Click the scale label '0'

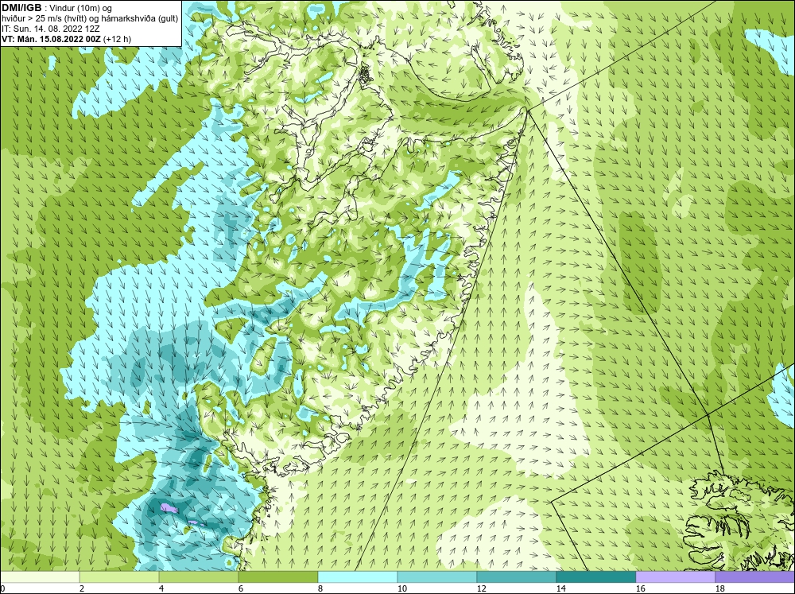[2, 588]
